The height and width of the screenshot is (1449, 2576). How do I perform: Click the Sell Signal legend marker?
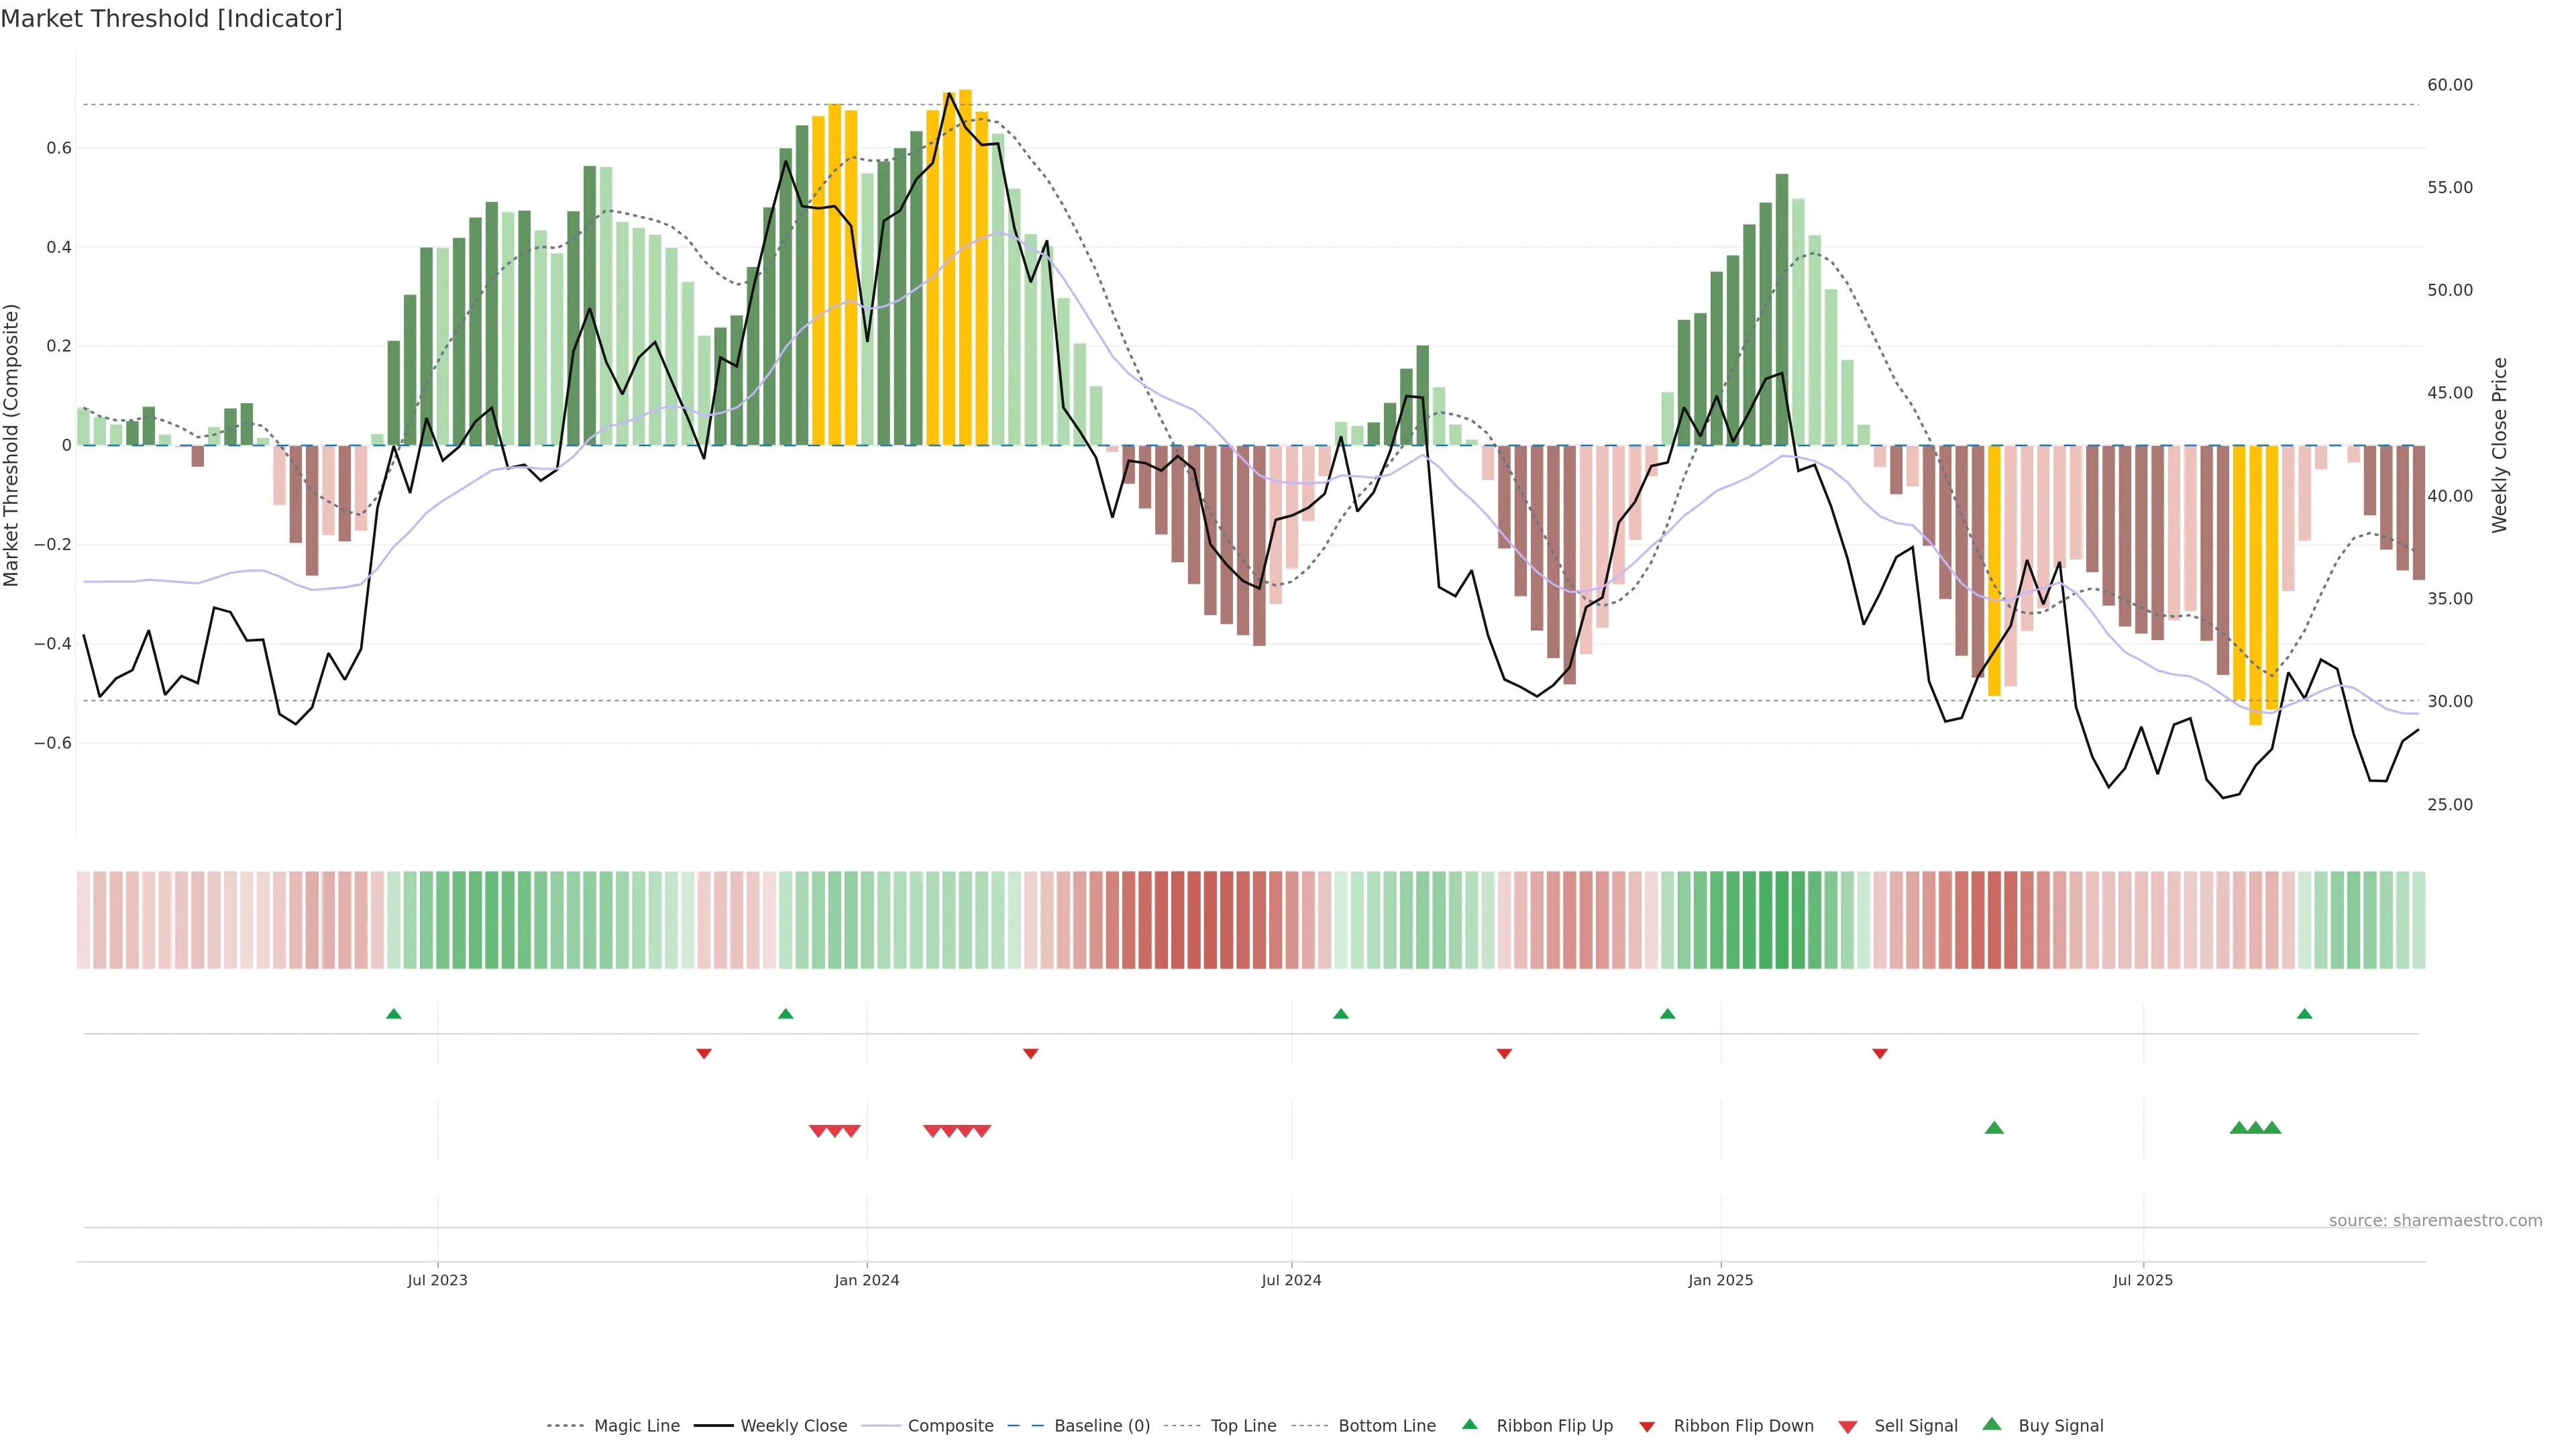click(x=1847, y=1426)
